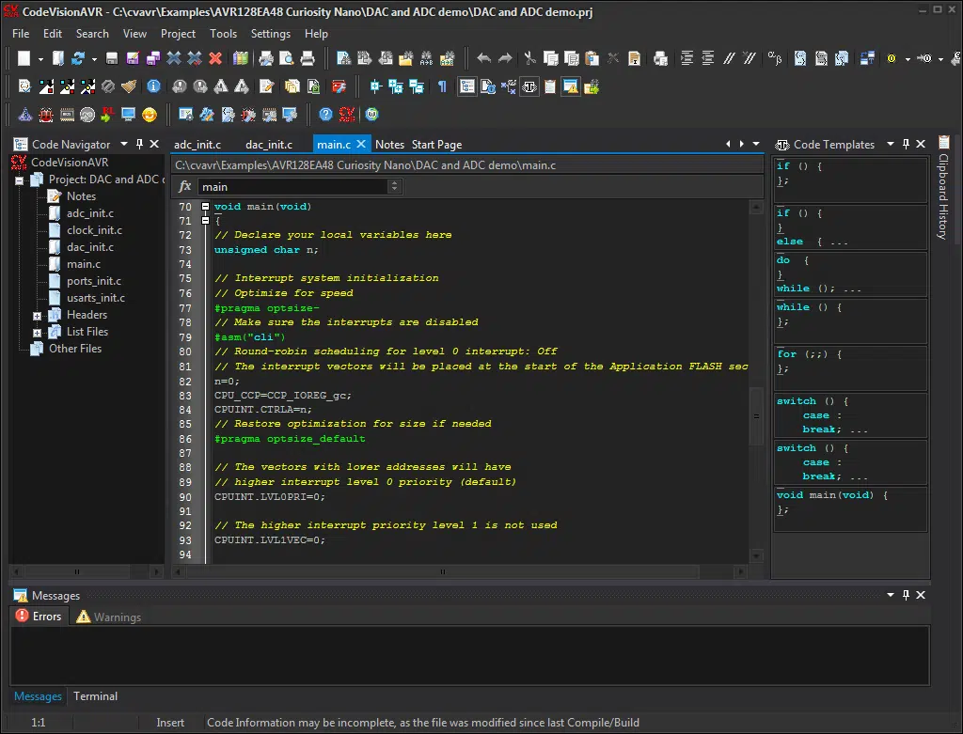Close the main.c editor tab

(361, 144)
